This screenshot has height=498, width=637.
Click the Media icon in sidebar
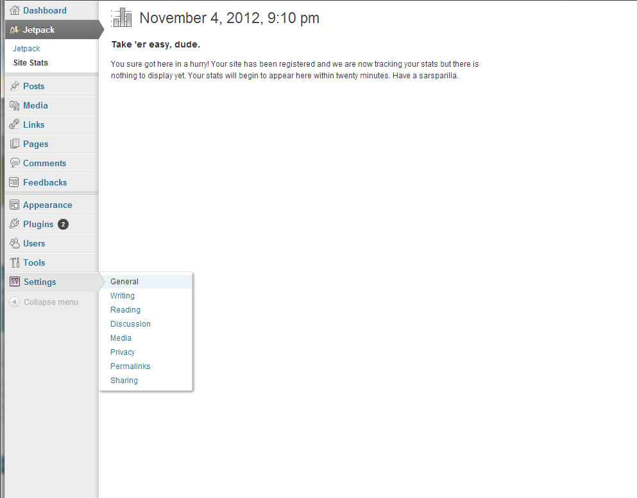click(14, 105)
